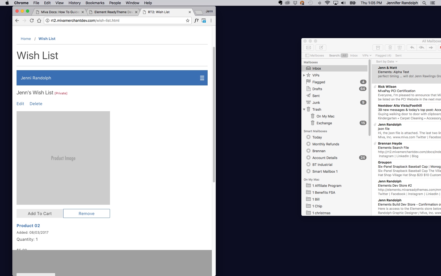441x276 pixels.
Task: Open the Monthly Refunds smart mailbox
Action: point(335,144)
